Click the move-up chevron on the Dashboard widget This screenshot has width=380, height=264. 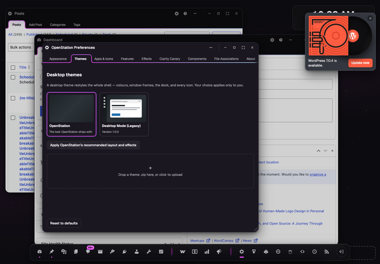319,151
